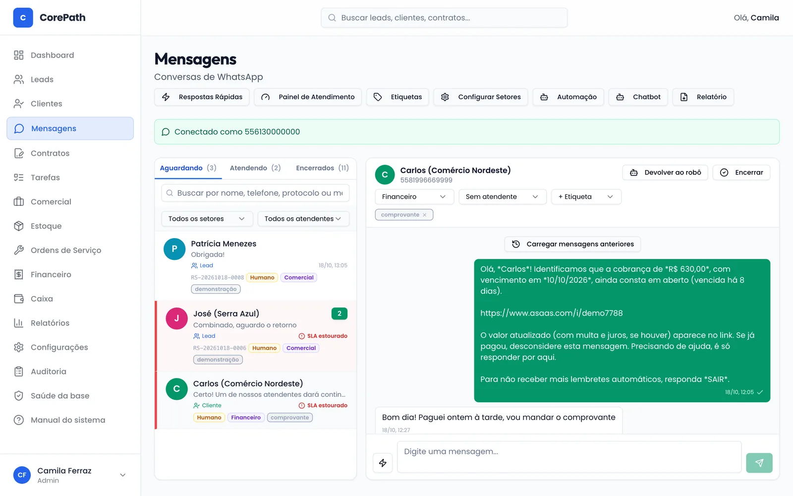Open Clientes section
793x496 pixels.
(x=70, y=104)
